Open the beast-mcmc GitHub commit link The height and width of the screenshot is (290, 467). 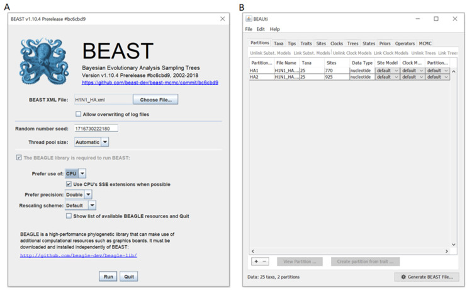[x=150, y=83]
